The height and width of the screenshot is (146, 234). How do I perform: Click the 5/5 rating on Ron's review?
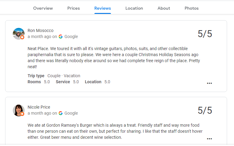pos(205,34)
